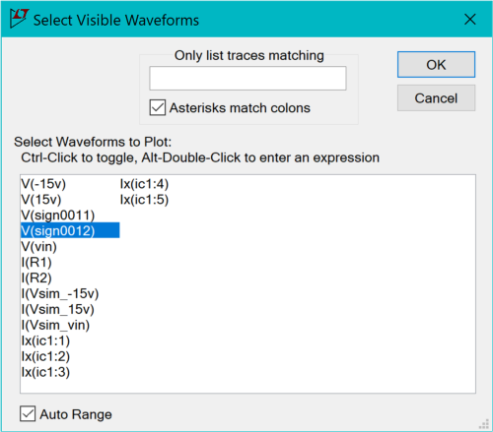Select the I(R1) current trace
This screenshot has height=432, width=493.
coord(36,262)
